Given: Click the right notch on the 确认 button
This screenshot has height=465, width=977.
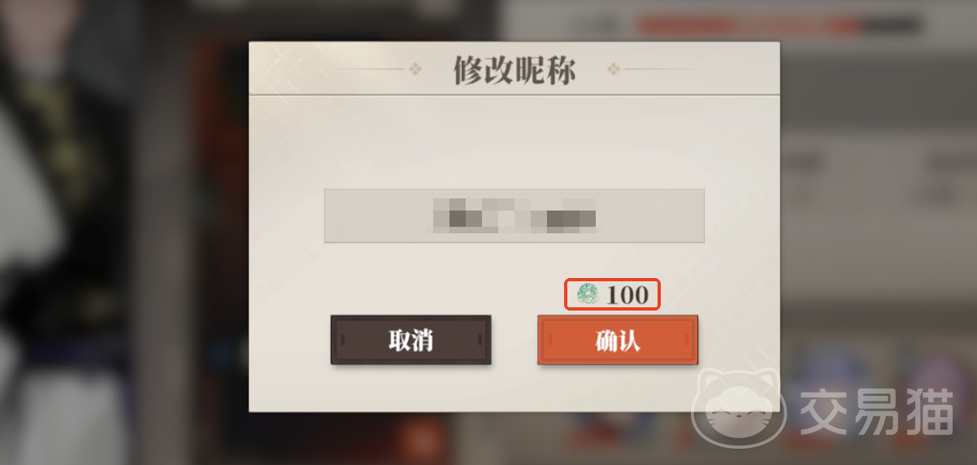Looking at the screenshot, I should click(688, 339).
